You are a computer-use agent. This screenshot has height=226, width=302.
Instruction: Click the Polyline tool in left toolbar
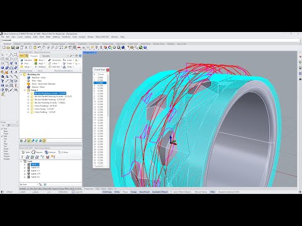coord(11,55)
